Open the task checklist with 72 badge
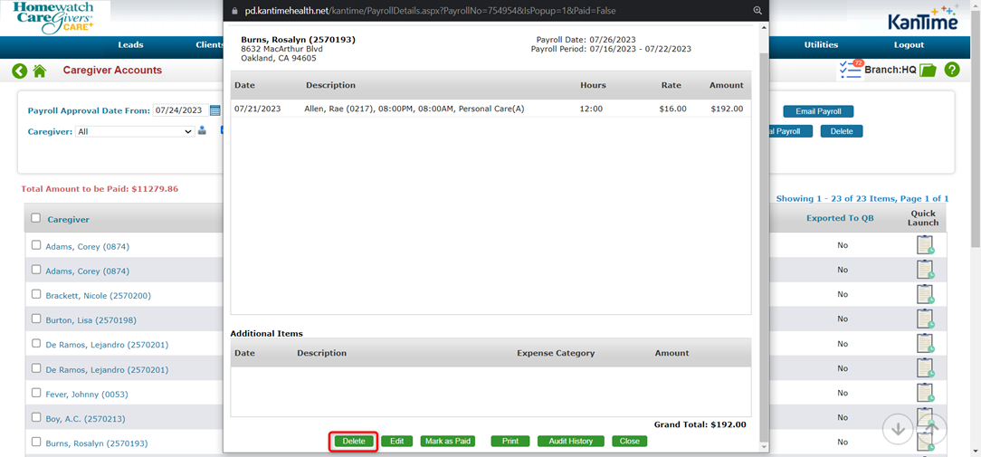This screenshot has height=457, width=981. [x=850, y=70]
